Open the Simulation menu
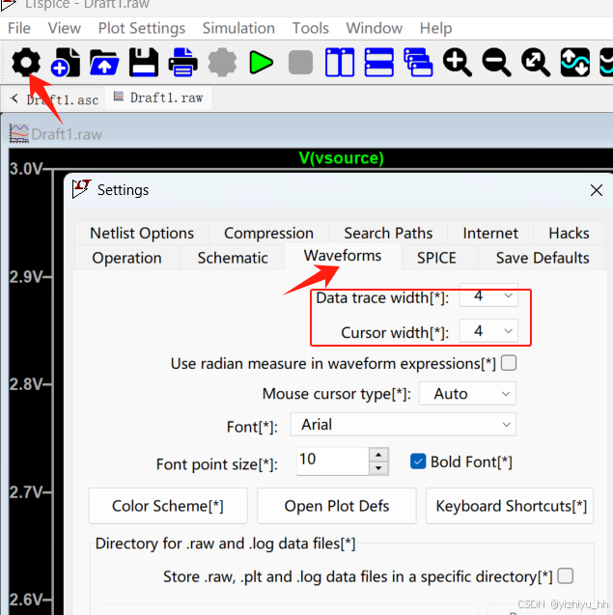613x615 pixels. point(238,28)
